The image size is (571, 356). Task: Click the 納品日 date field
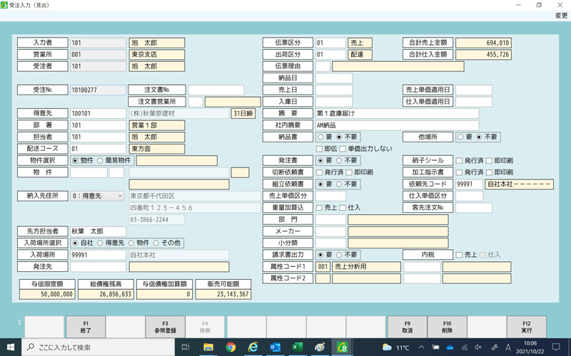pos(334,78)
